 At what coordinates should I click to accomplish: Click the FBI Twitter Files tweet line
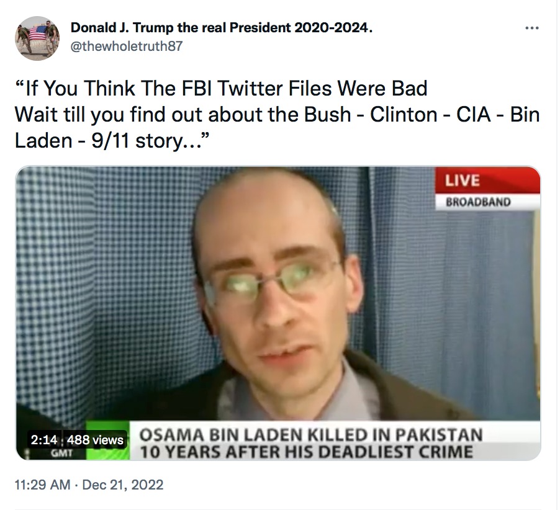coord(221,88)
